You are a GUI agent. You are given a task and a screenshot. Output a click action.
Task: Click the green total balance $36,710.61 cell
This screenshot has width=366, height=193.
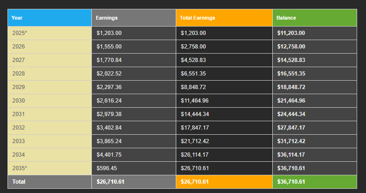point(315,182)
